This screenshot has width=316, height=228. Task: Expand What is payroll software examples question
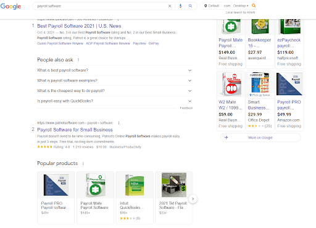tap(115, 80)
